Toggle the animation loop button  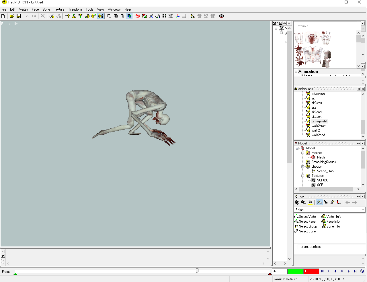(362, 271)
